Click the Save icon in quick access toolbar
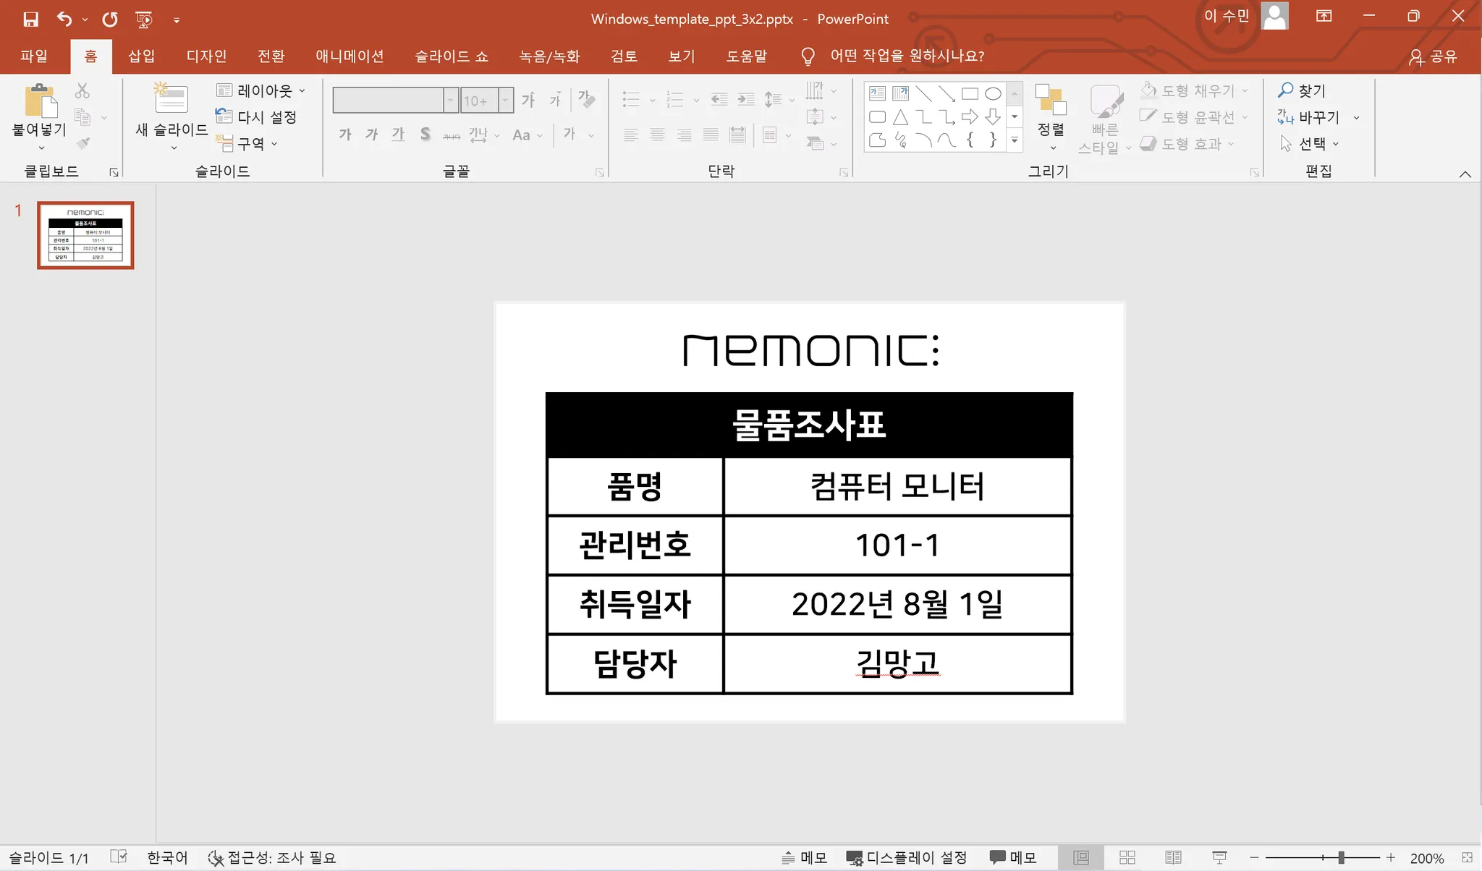Screen dimensions: 1482x871 tap(30, 20)
